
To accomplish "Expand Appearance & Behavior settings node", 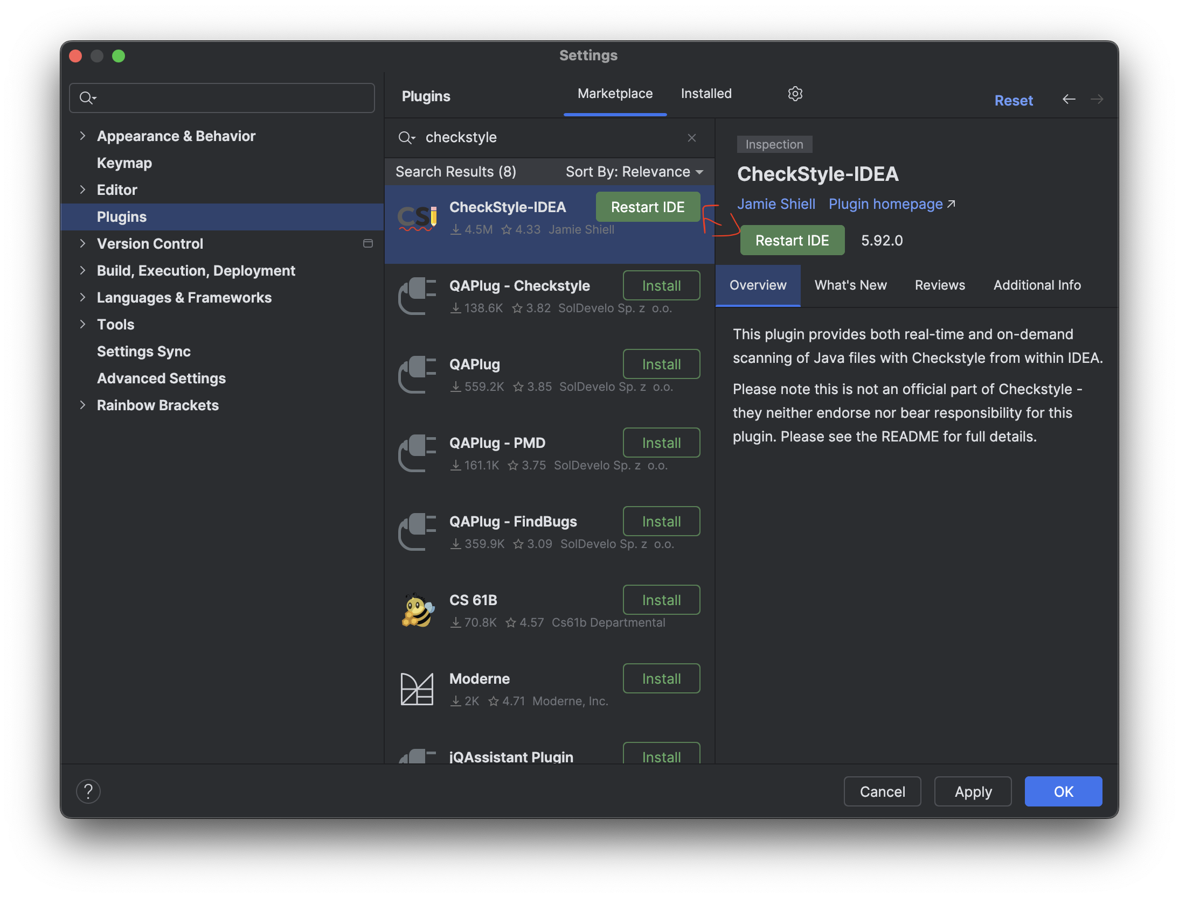I will pos(82,136).
